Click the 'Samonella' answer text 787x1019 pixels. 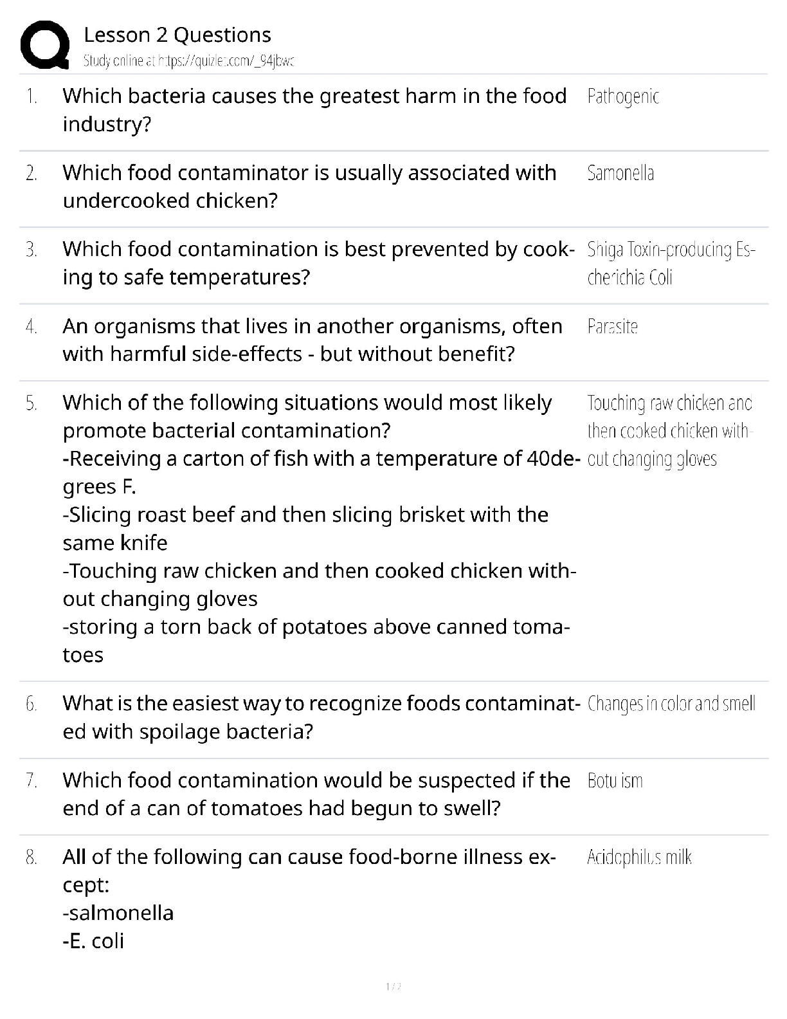(620, 173)
